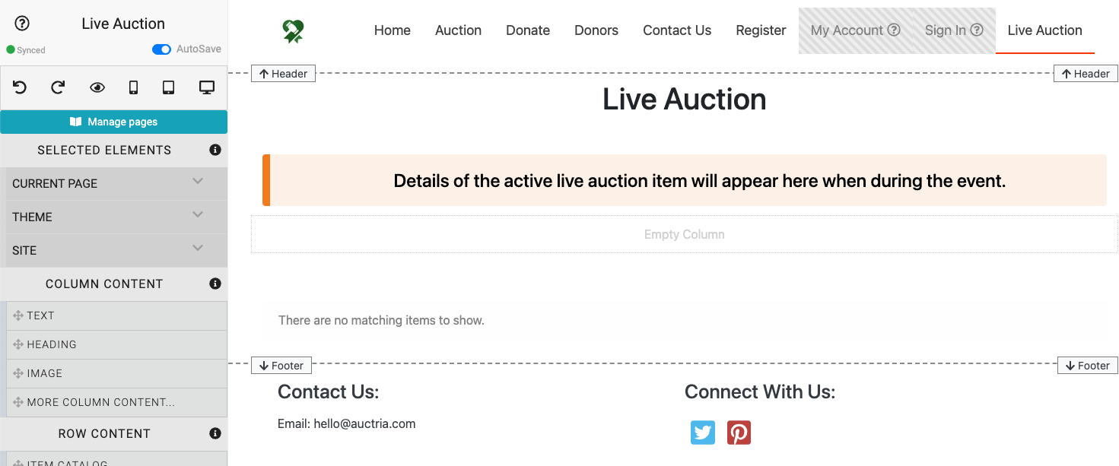The width and height of the screenshot is (1119, 466).
Task: Click the Manage pages button
Action: pos(114,122)
